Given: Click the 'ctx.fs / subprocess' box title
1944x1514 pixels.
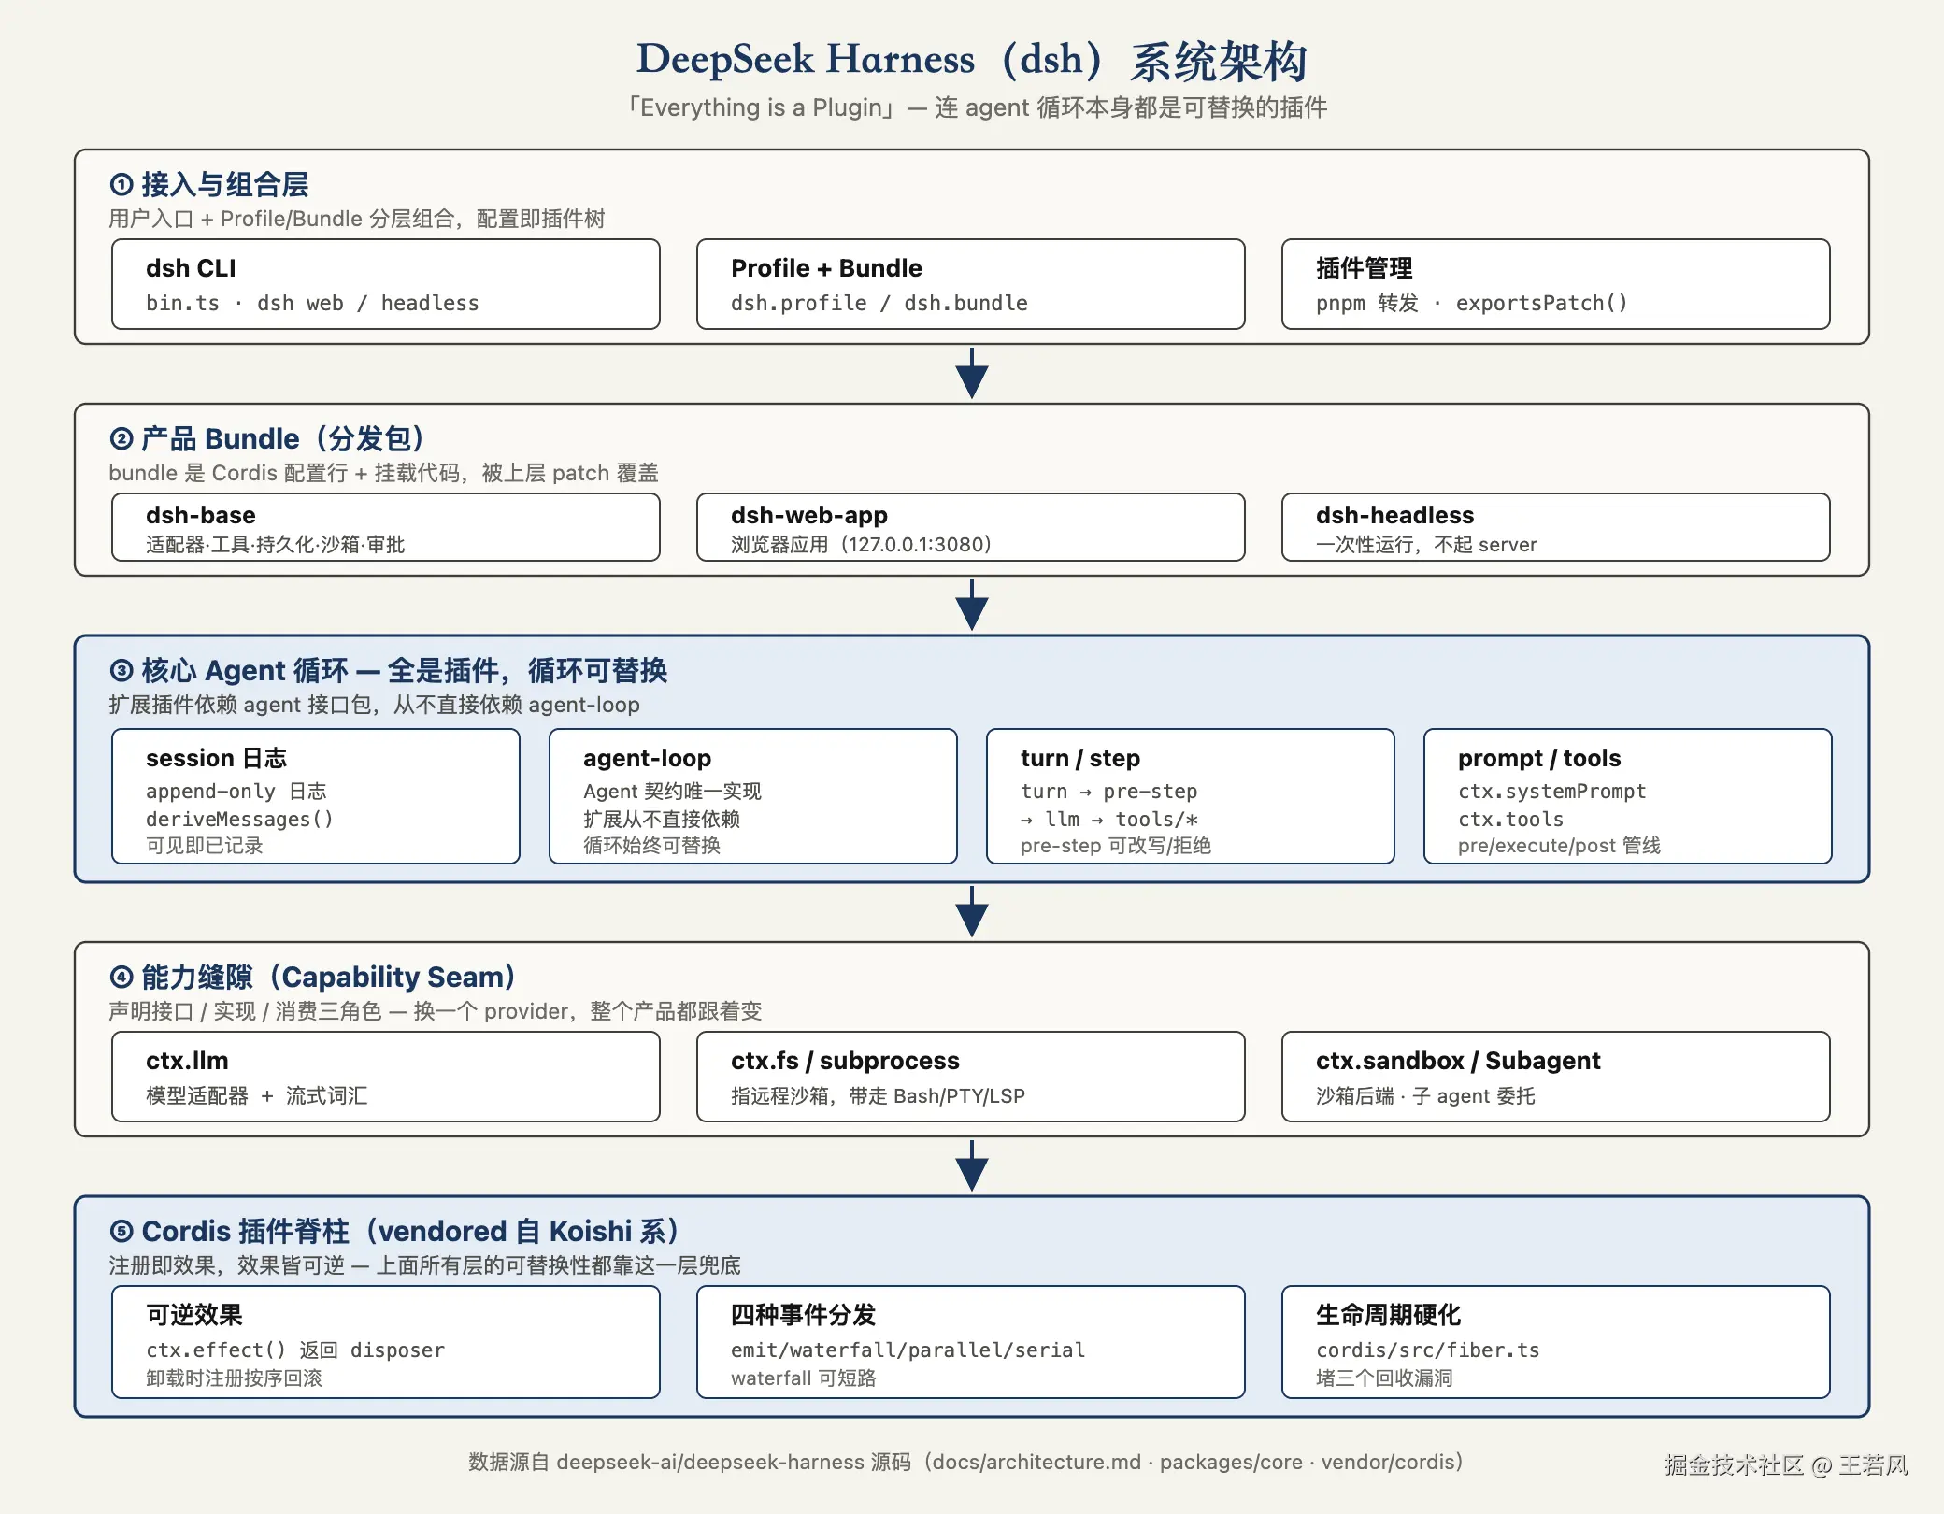Looking at the screenshot, I should pyautogui.click(x=845, y=1061).
